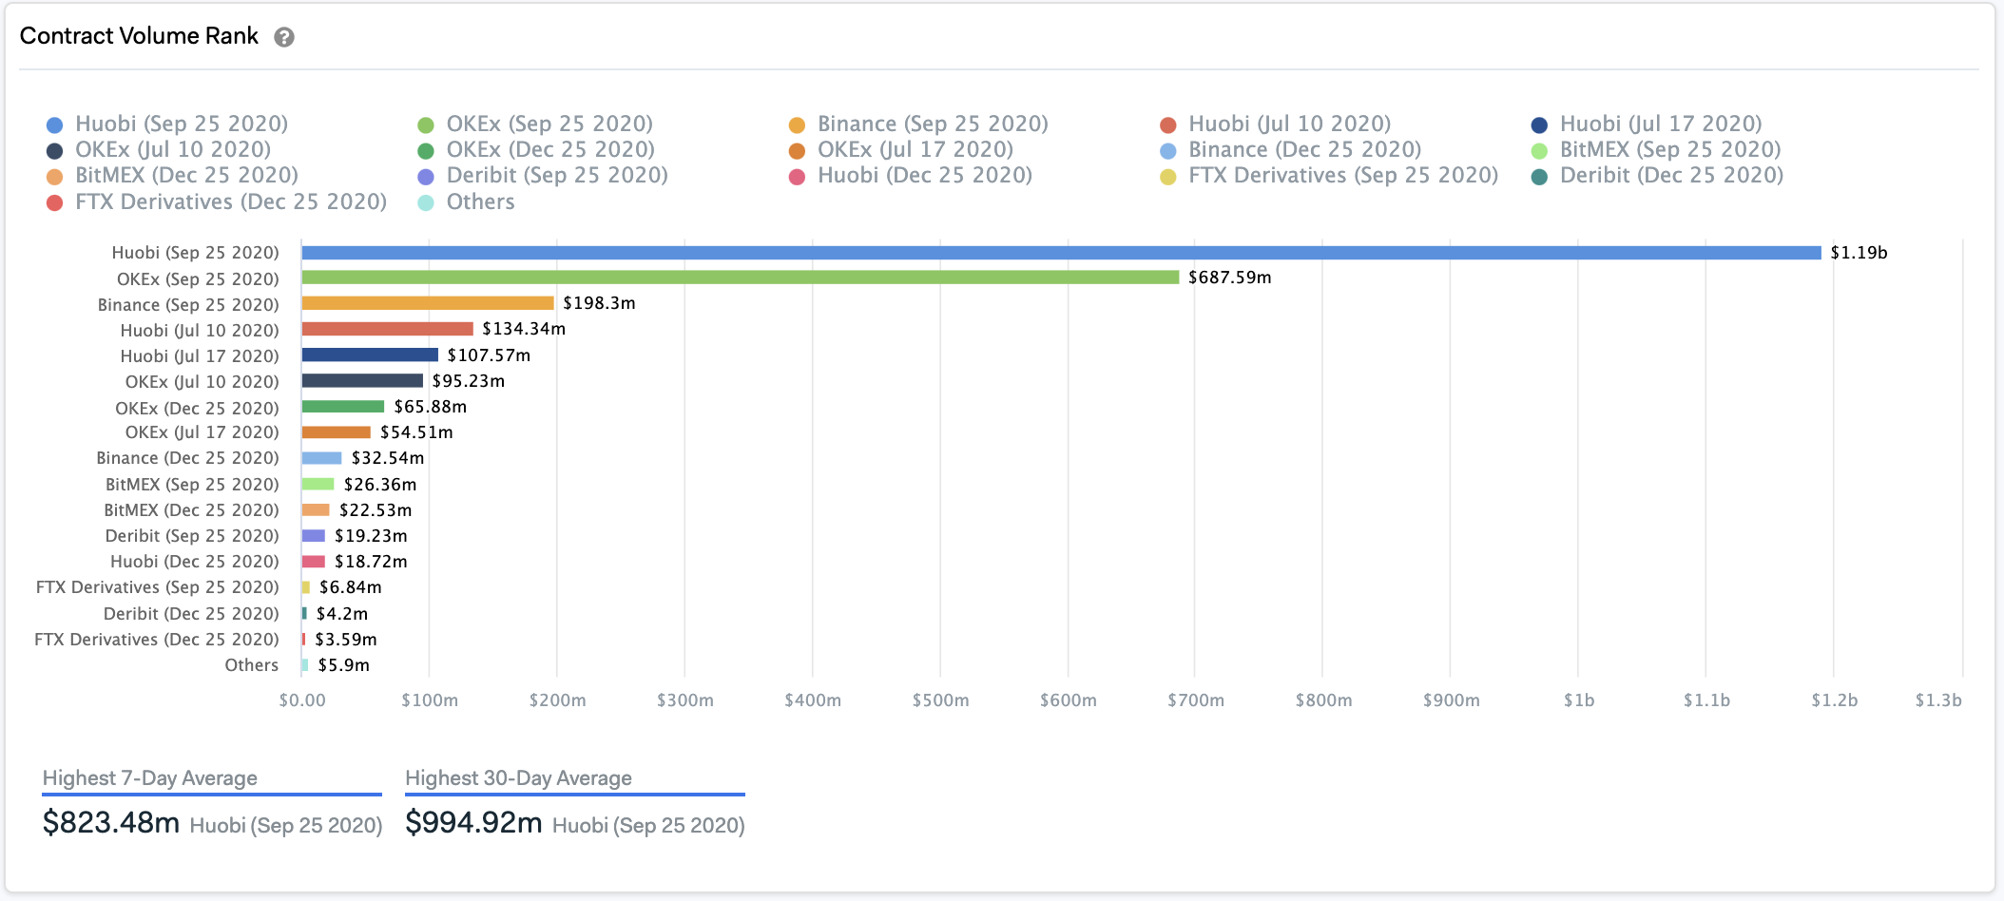The width and height of the screenshot is (2004, 901).
Task: Click the light blue Binance Dec 25 bar
Action: pyautogui.click(x=321, y=457)
